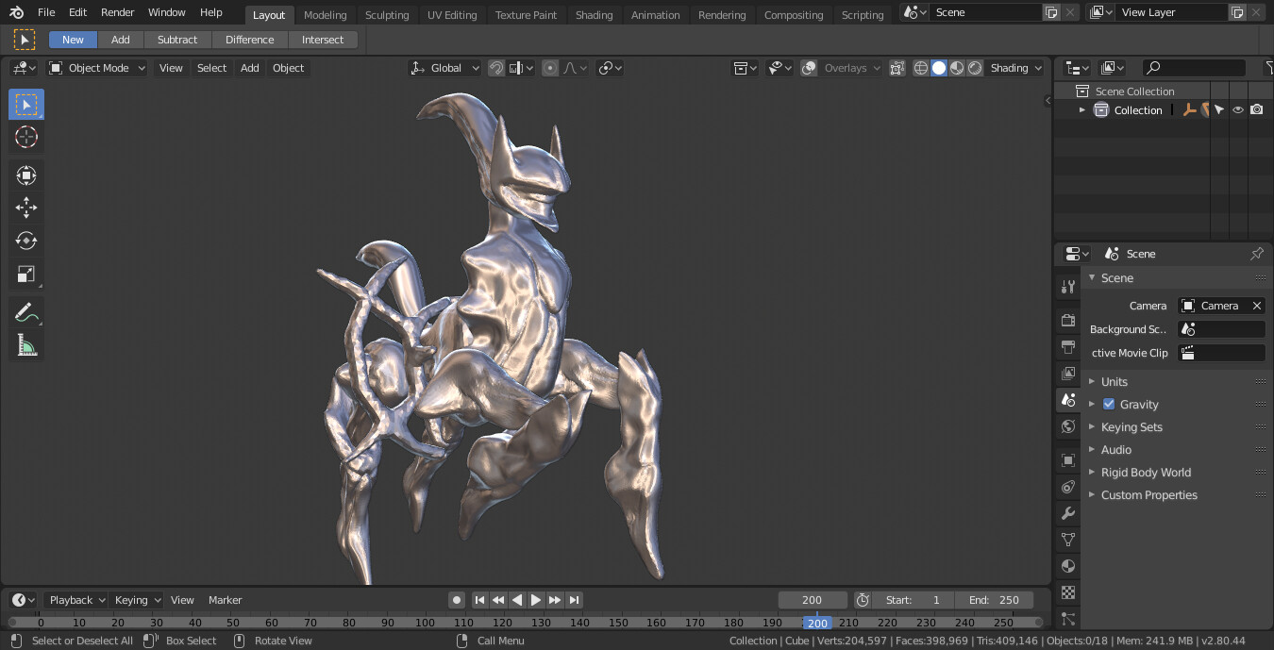Viewport: 1274px width, 650px height.
Task: Open the Object Data mesh tab
Action: pos(1068,540)
